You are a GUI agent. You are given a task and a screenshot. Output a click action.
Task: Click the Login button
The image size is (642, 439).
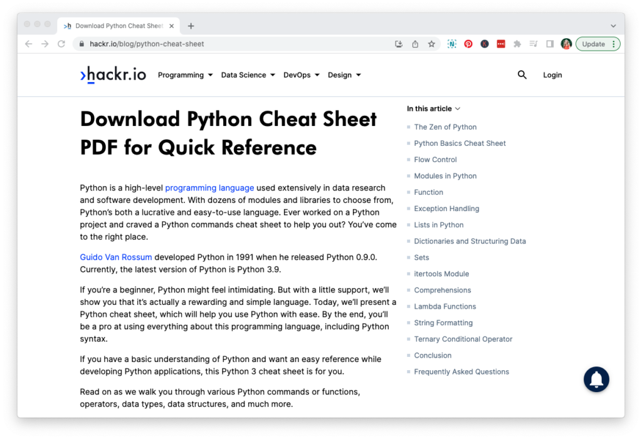tap(552, 75)
